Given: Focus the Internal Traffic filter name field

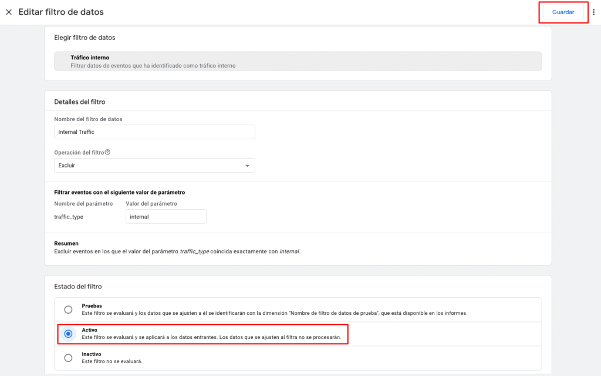Looking at the screenshot, I should point(154,132).
